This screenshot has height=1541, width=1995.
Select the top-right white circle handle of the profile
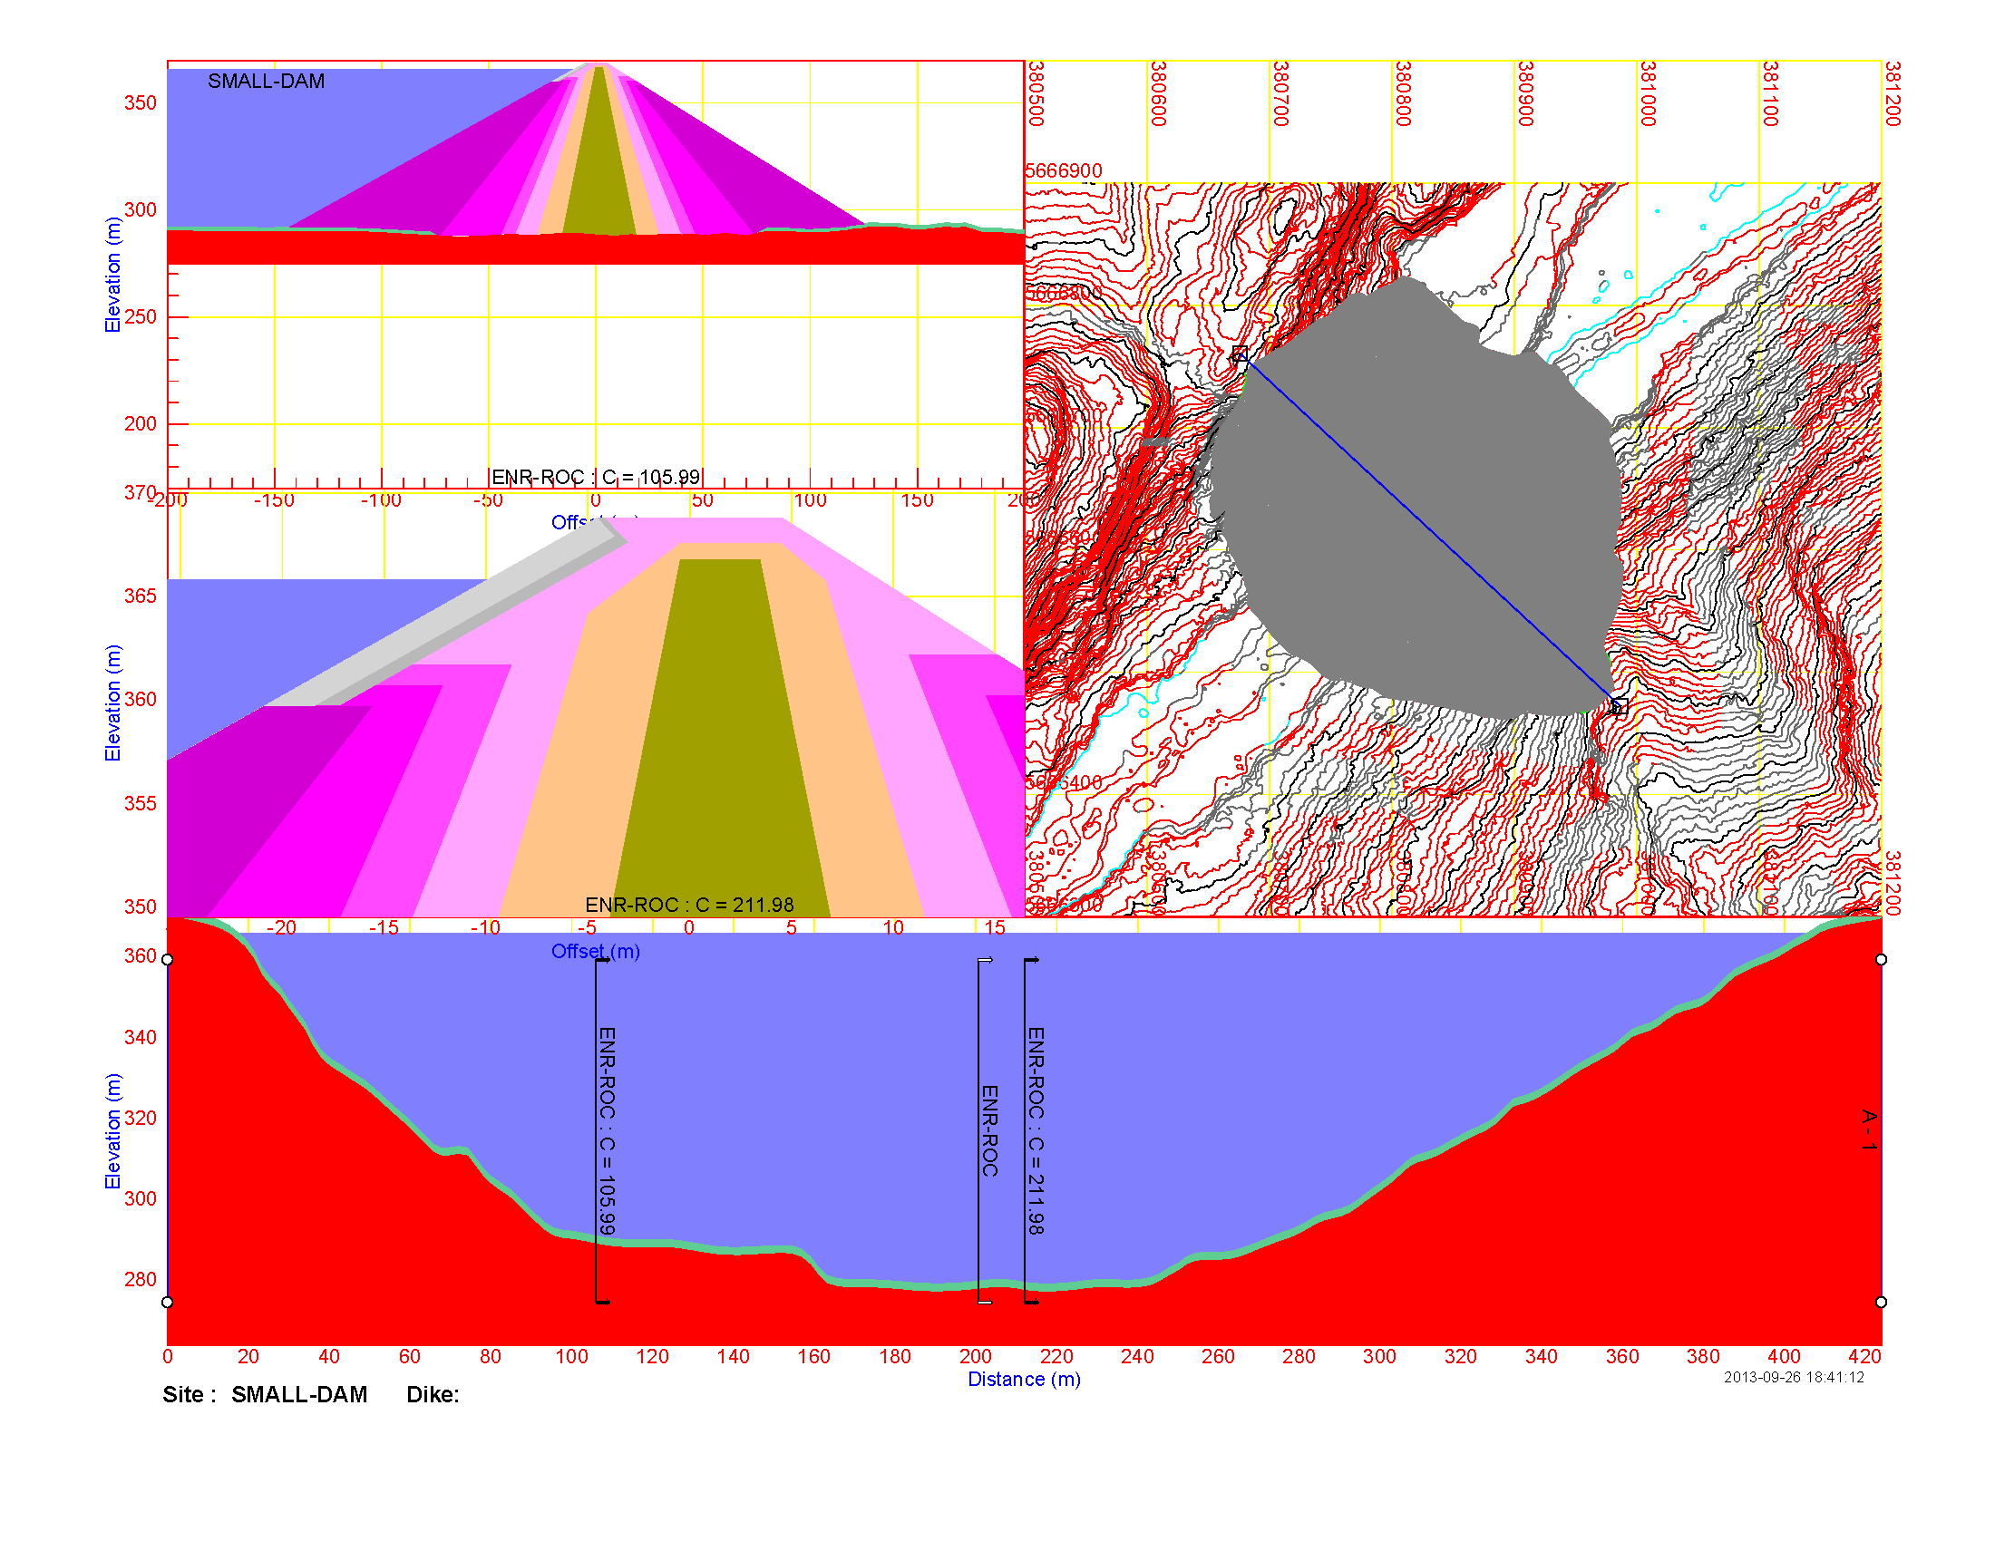pyautogui.click(x=1881, y=959)
